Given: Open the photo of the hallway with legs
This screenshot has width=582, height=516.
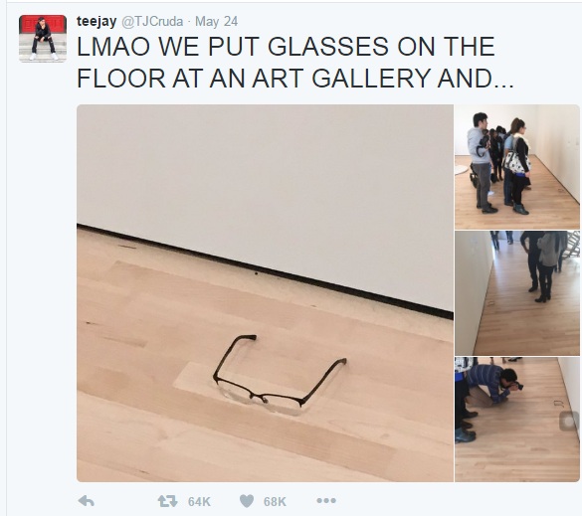Looking at the screenshot, I should pyautogui.click(x=517, y=293).
